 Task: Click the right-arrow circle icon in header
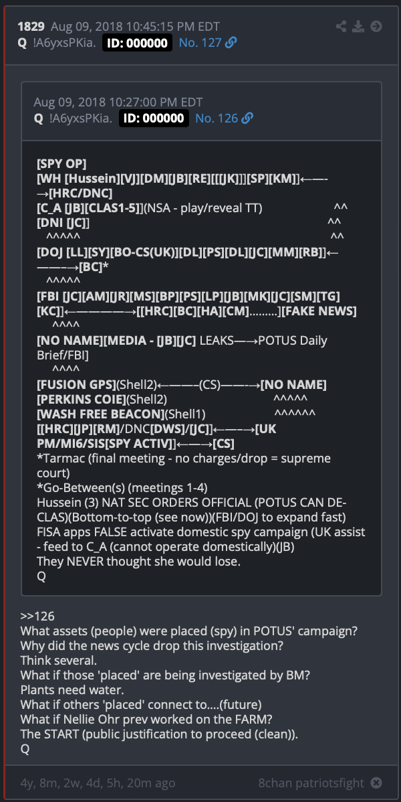pyautogui.click(x=376, y=27)
